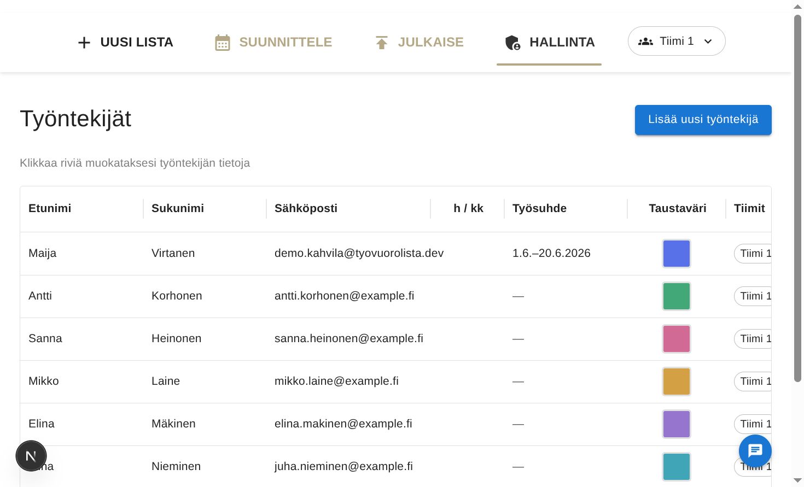Click the shield icon beside HALLINTA
804x487 pixels.
tap(512, 43)
